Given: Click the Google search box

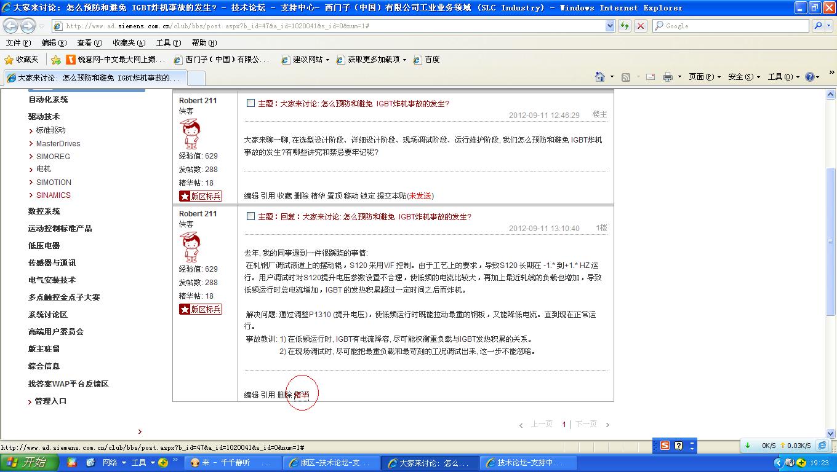Looking at the screenshot, I should pos(731,26).
